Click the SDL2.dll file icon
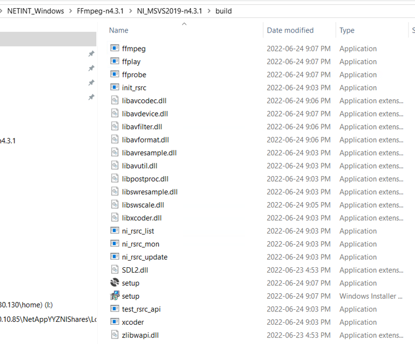 tap(115, 269)
